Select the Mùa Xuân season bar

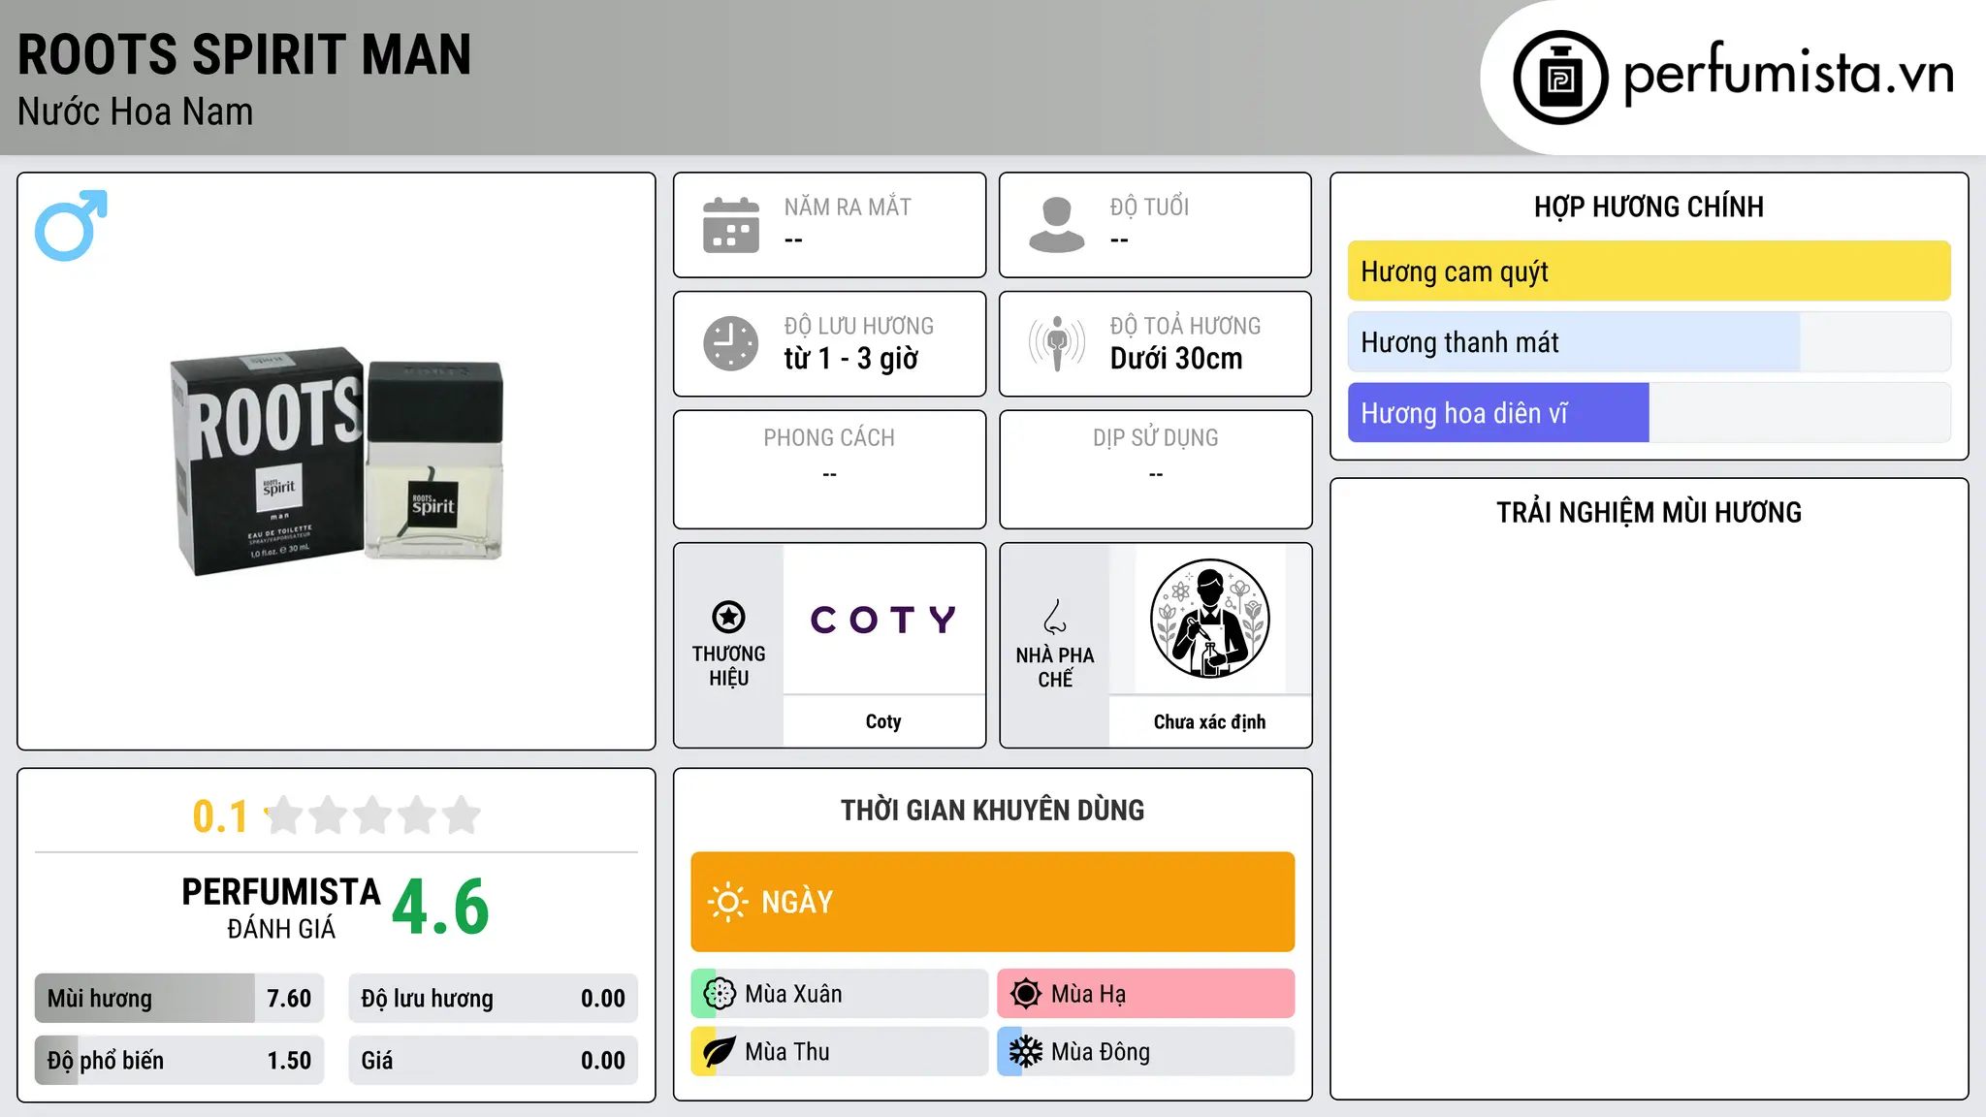pos(840,994)
